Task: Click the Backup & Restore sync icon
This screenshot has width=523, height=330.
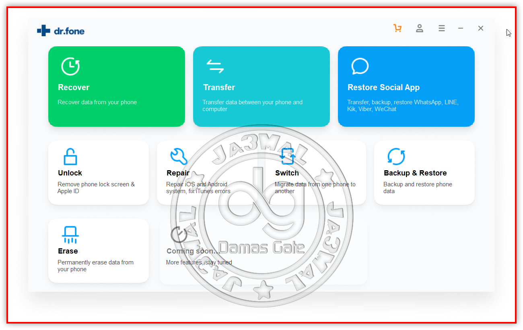Action: [396, 156]
